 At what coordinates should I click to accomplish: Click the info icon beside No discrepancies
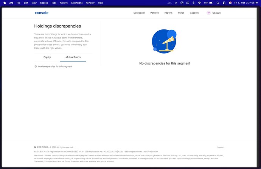pos(36,66)
